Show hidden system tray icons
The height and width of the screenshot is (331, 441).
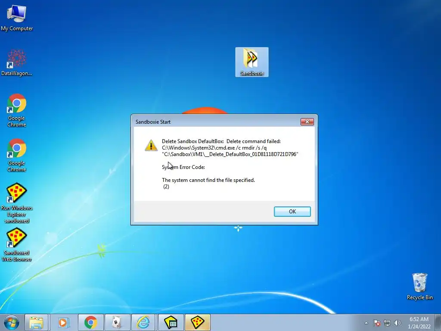[x=366, y=323]
